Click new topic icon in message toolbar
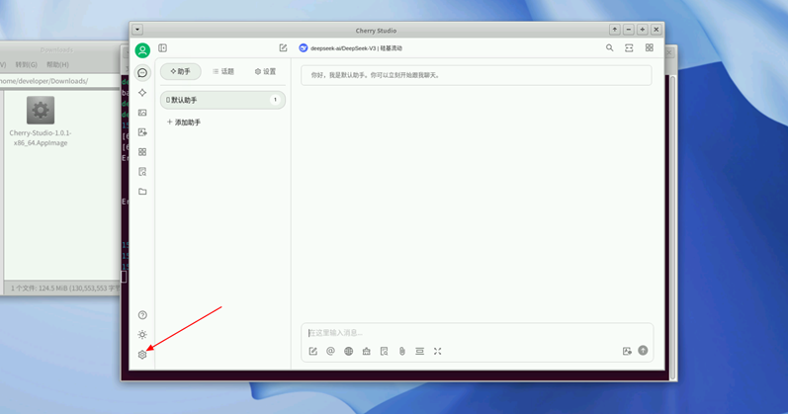 coord(313,351)
